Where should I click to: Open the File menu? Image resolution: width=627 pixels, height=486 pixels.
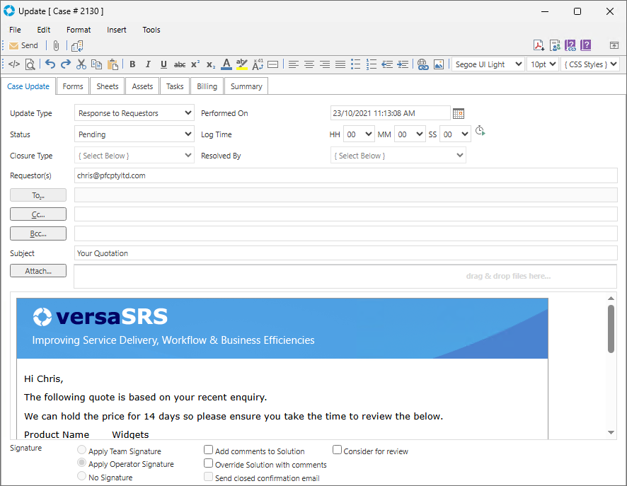coord(15,30)
